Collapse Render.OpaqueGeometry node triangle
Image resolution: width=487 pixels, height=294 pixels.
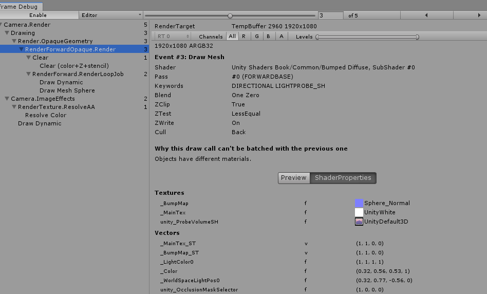pos(14,41)
